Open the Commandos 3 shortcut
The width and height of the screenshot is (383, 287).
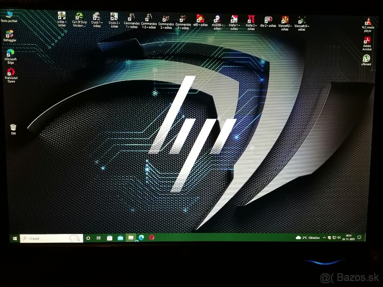(184, 18)
